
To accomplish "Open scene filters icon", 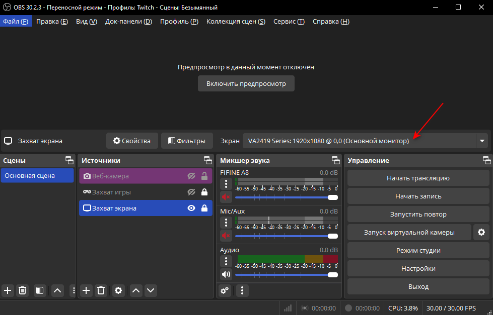I will click(40, 290).
